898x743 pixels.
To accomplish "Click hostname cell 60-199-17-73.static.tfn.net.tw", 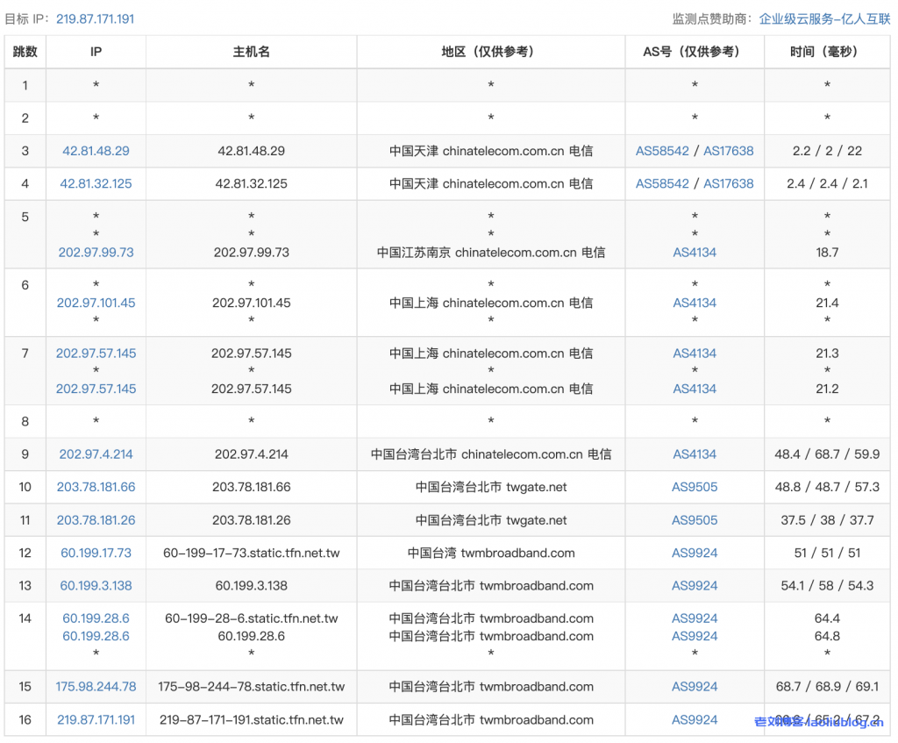I will [x=251, y=553].
